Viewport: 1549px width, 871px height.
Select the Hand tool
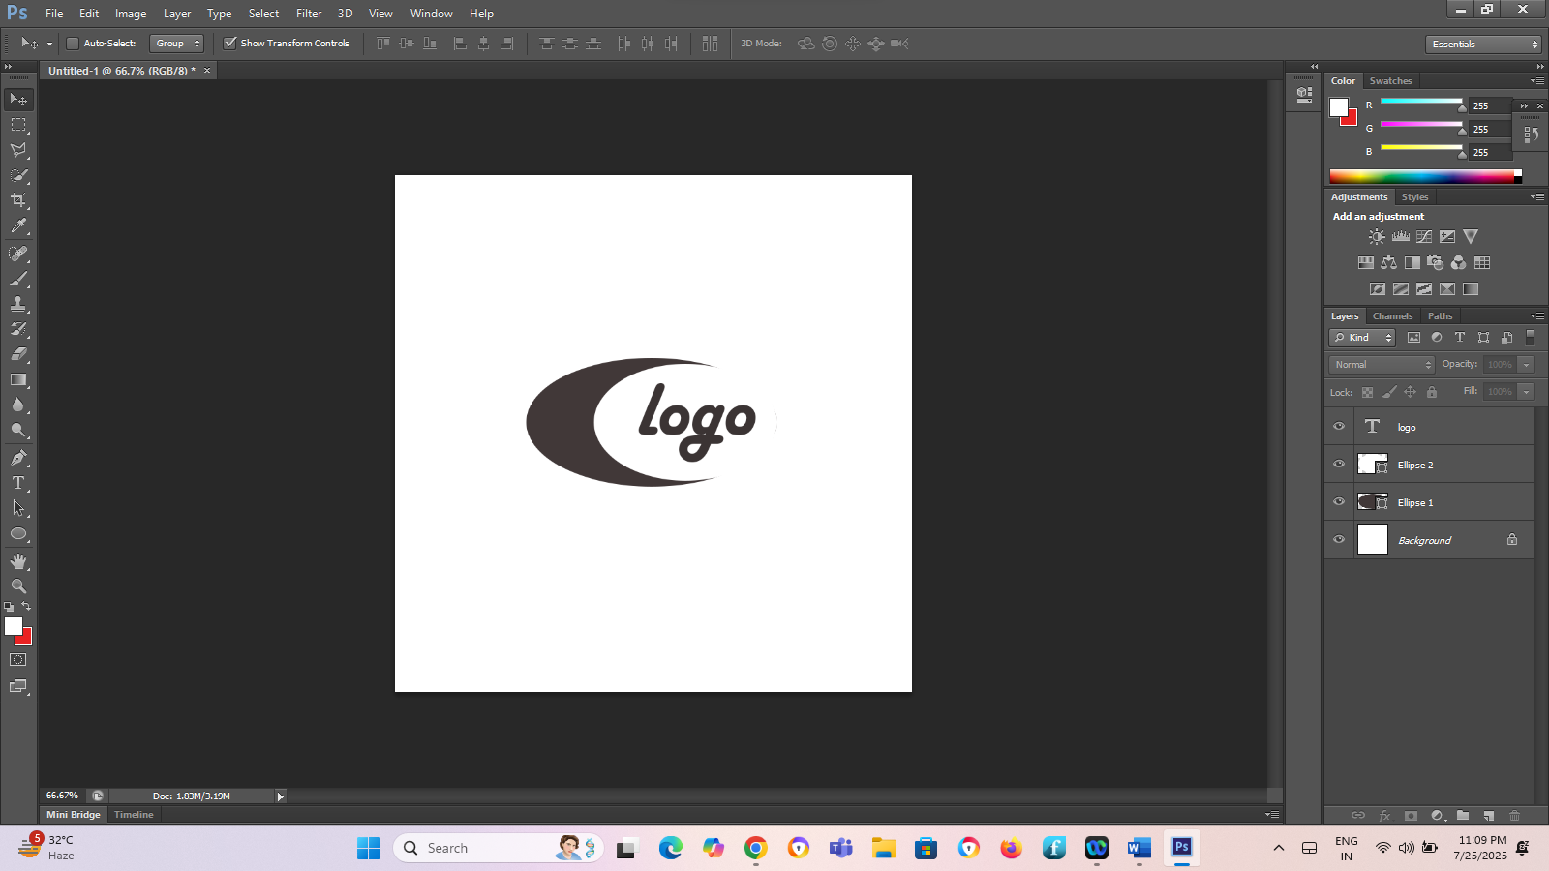pos(18,561)
